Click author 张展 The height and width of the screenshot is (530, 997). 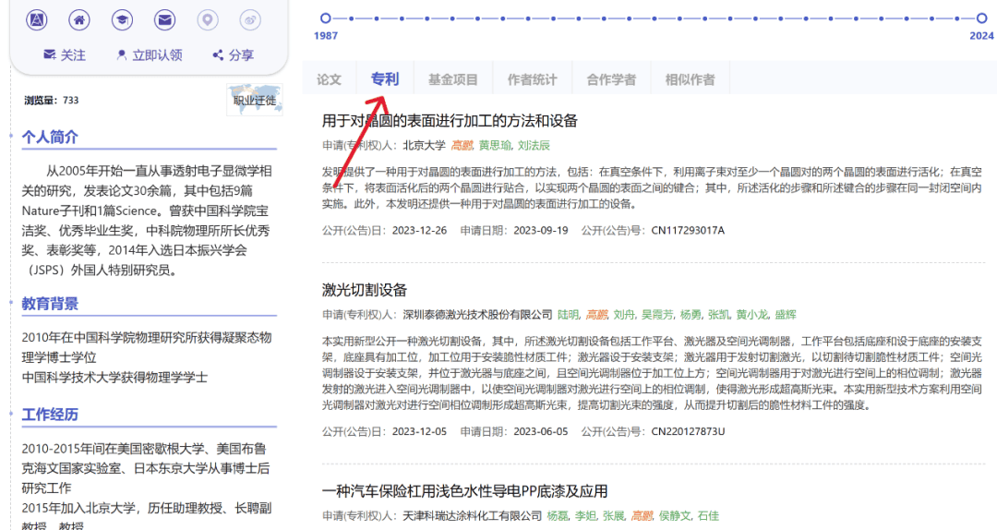(x=614, y=516)
